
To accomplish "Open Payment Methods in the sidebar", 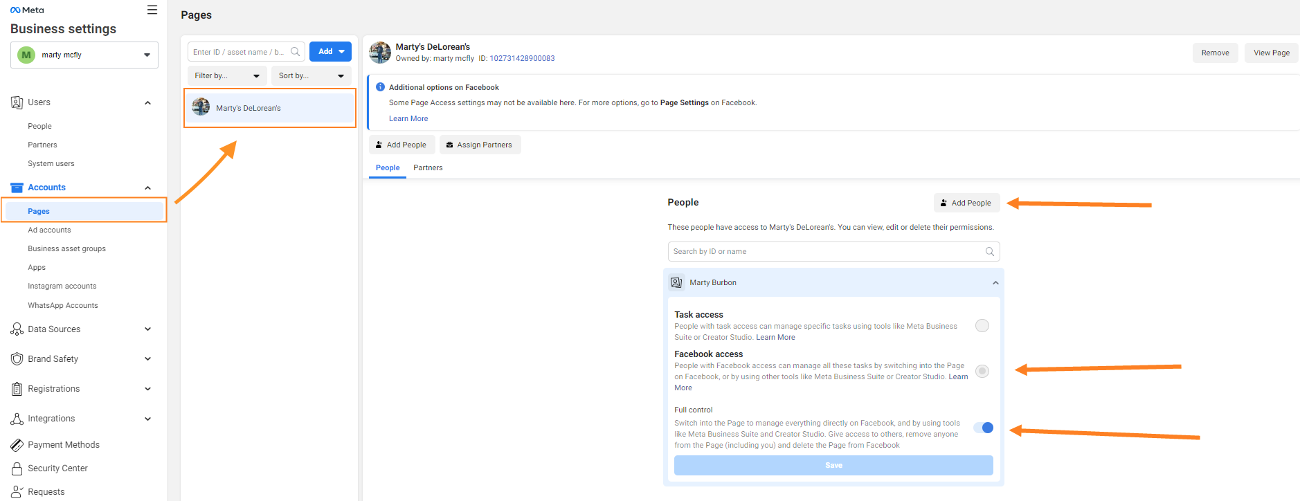I will (x=64, y=445).
